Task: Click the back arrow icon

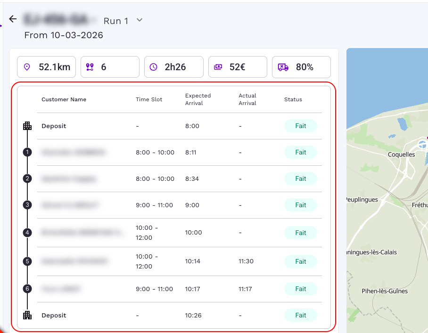Action: (13, 19)
